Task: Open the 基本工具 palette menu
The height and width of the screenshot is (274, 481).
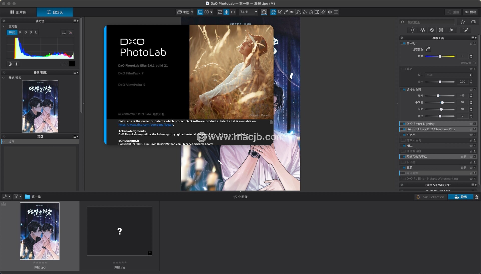Action: (474, 38)
